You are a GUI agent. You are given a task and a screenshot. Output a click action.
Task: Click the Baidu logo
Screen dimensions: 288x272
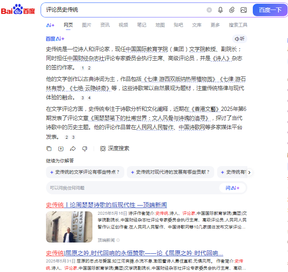18,10
